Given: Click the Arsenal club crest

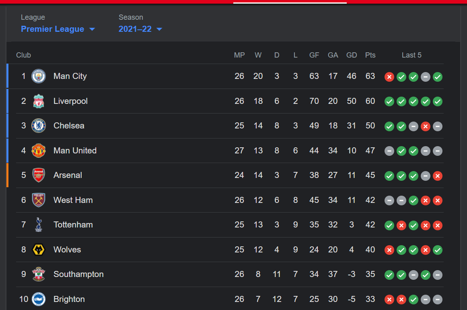Looking at the screenshot, I should 39,175.
